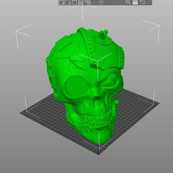Select the greyed-out Redo arrow icon

click(x=149, y=2)
